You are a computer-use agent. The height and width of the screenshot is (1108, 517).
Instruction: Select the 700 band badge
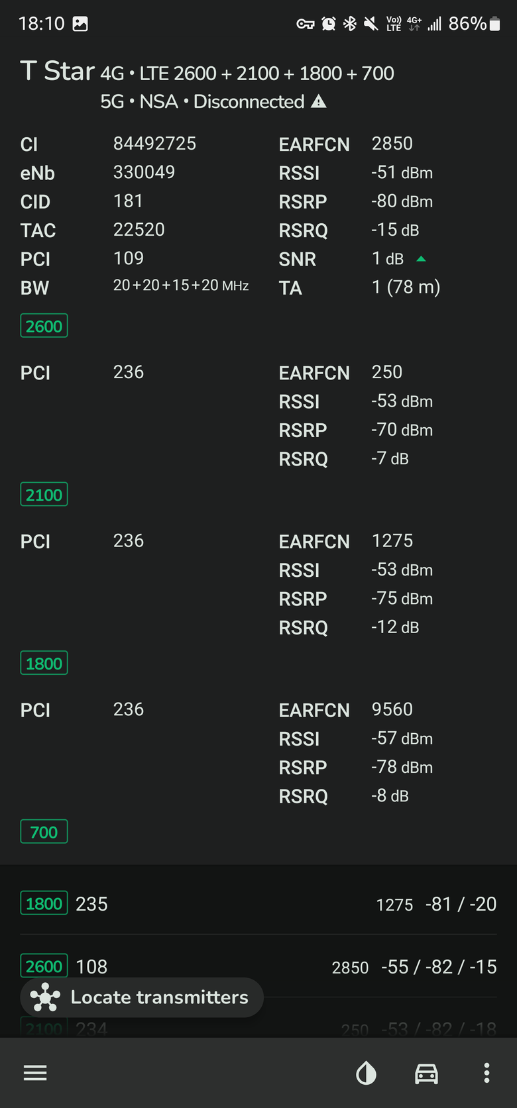44,832
